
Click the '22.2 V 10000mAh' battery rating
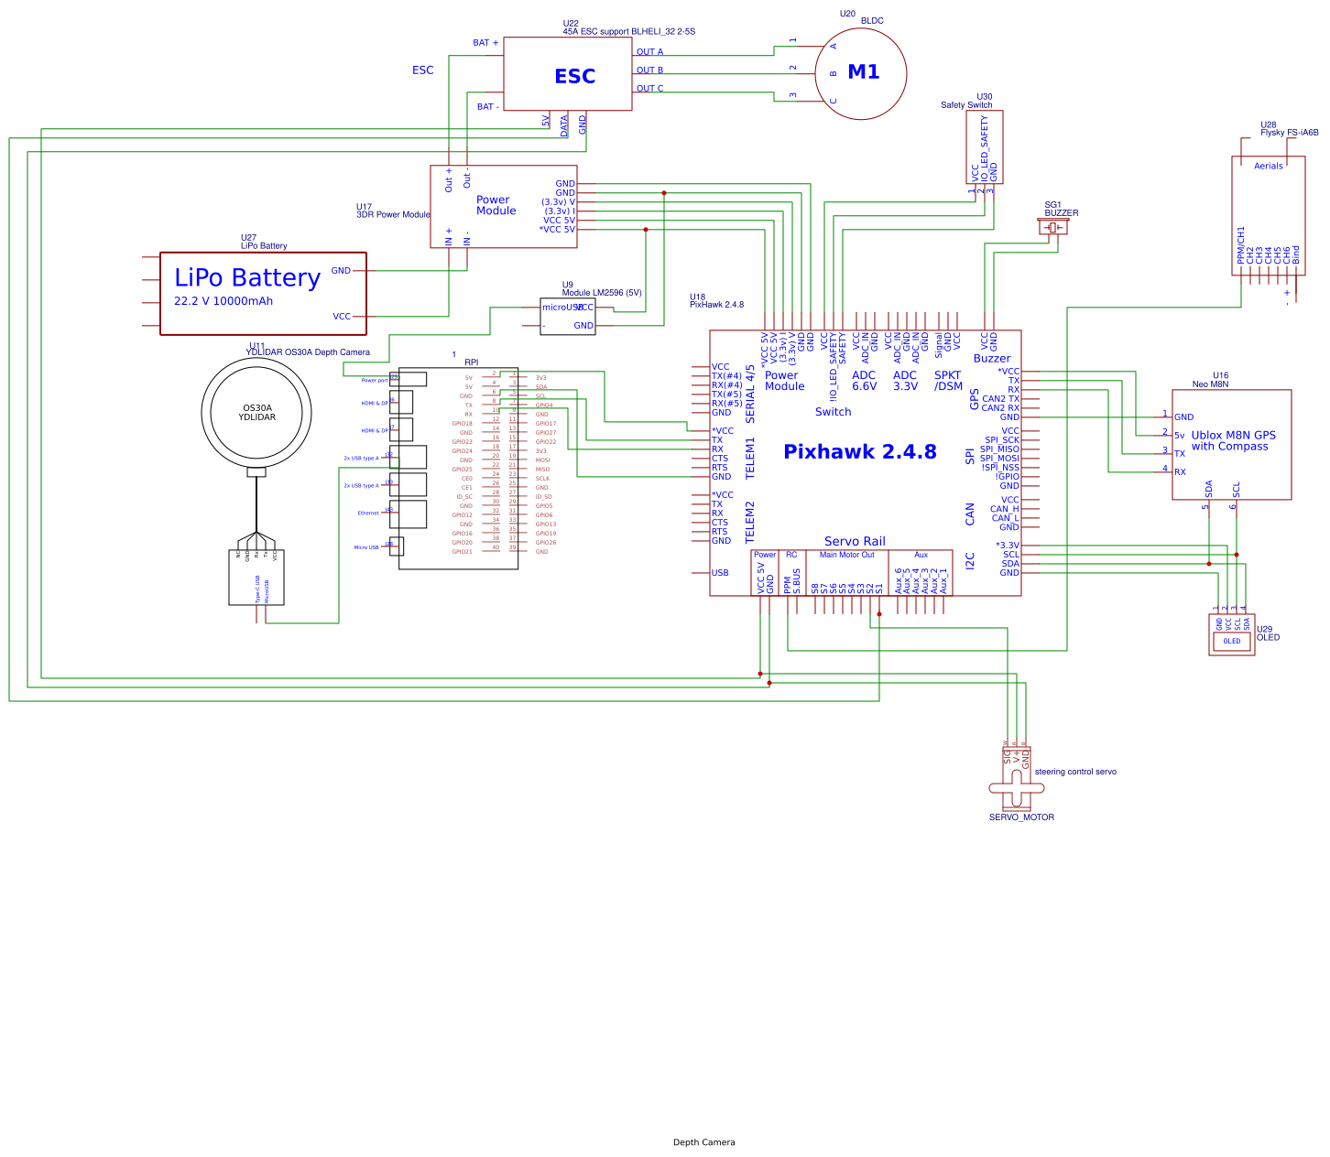[223, 301]
